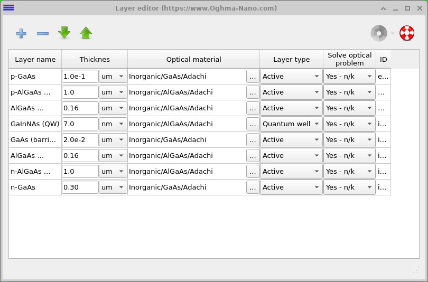Open thickness unit dropdown for p-GaAs

[x=113, y=77]
